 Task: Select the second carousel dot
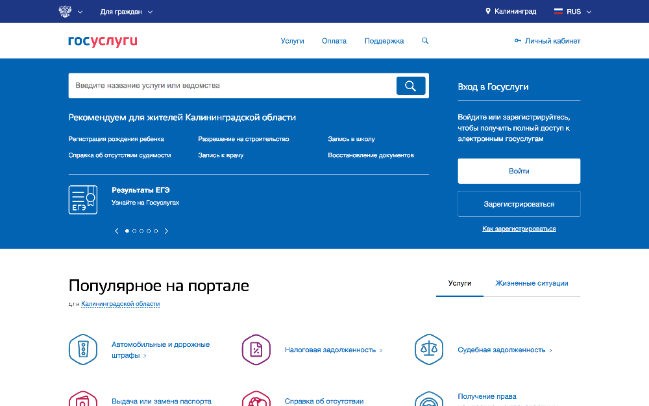[x=134, y=231]
